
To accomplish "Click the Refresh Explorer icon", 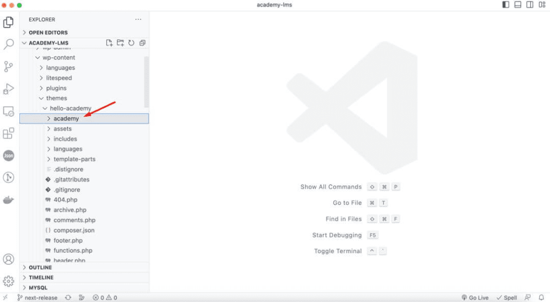I will click(131, 43).
